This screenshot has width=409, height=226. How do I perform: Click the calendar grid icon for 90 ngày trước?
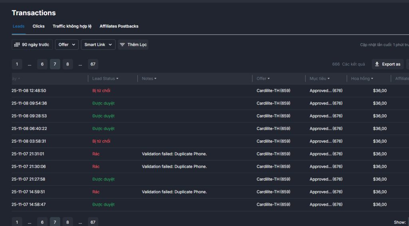pos(17,45)
